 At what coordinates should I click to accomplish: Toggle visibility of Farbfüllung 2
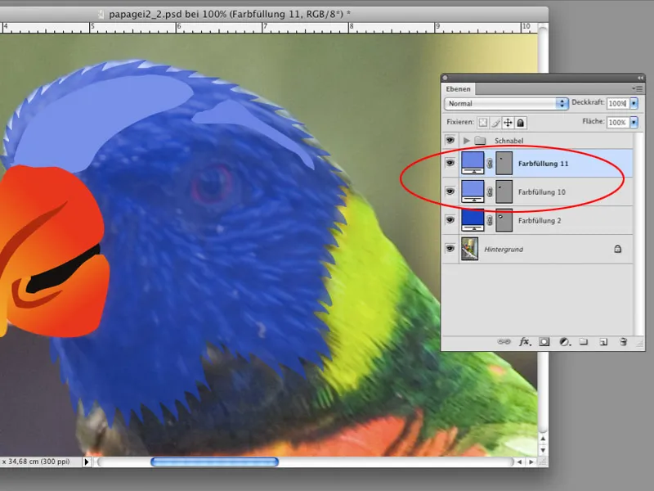coord(451,219)
